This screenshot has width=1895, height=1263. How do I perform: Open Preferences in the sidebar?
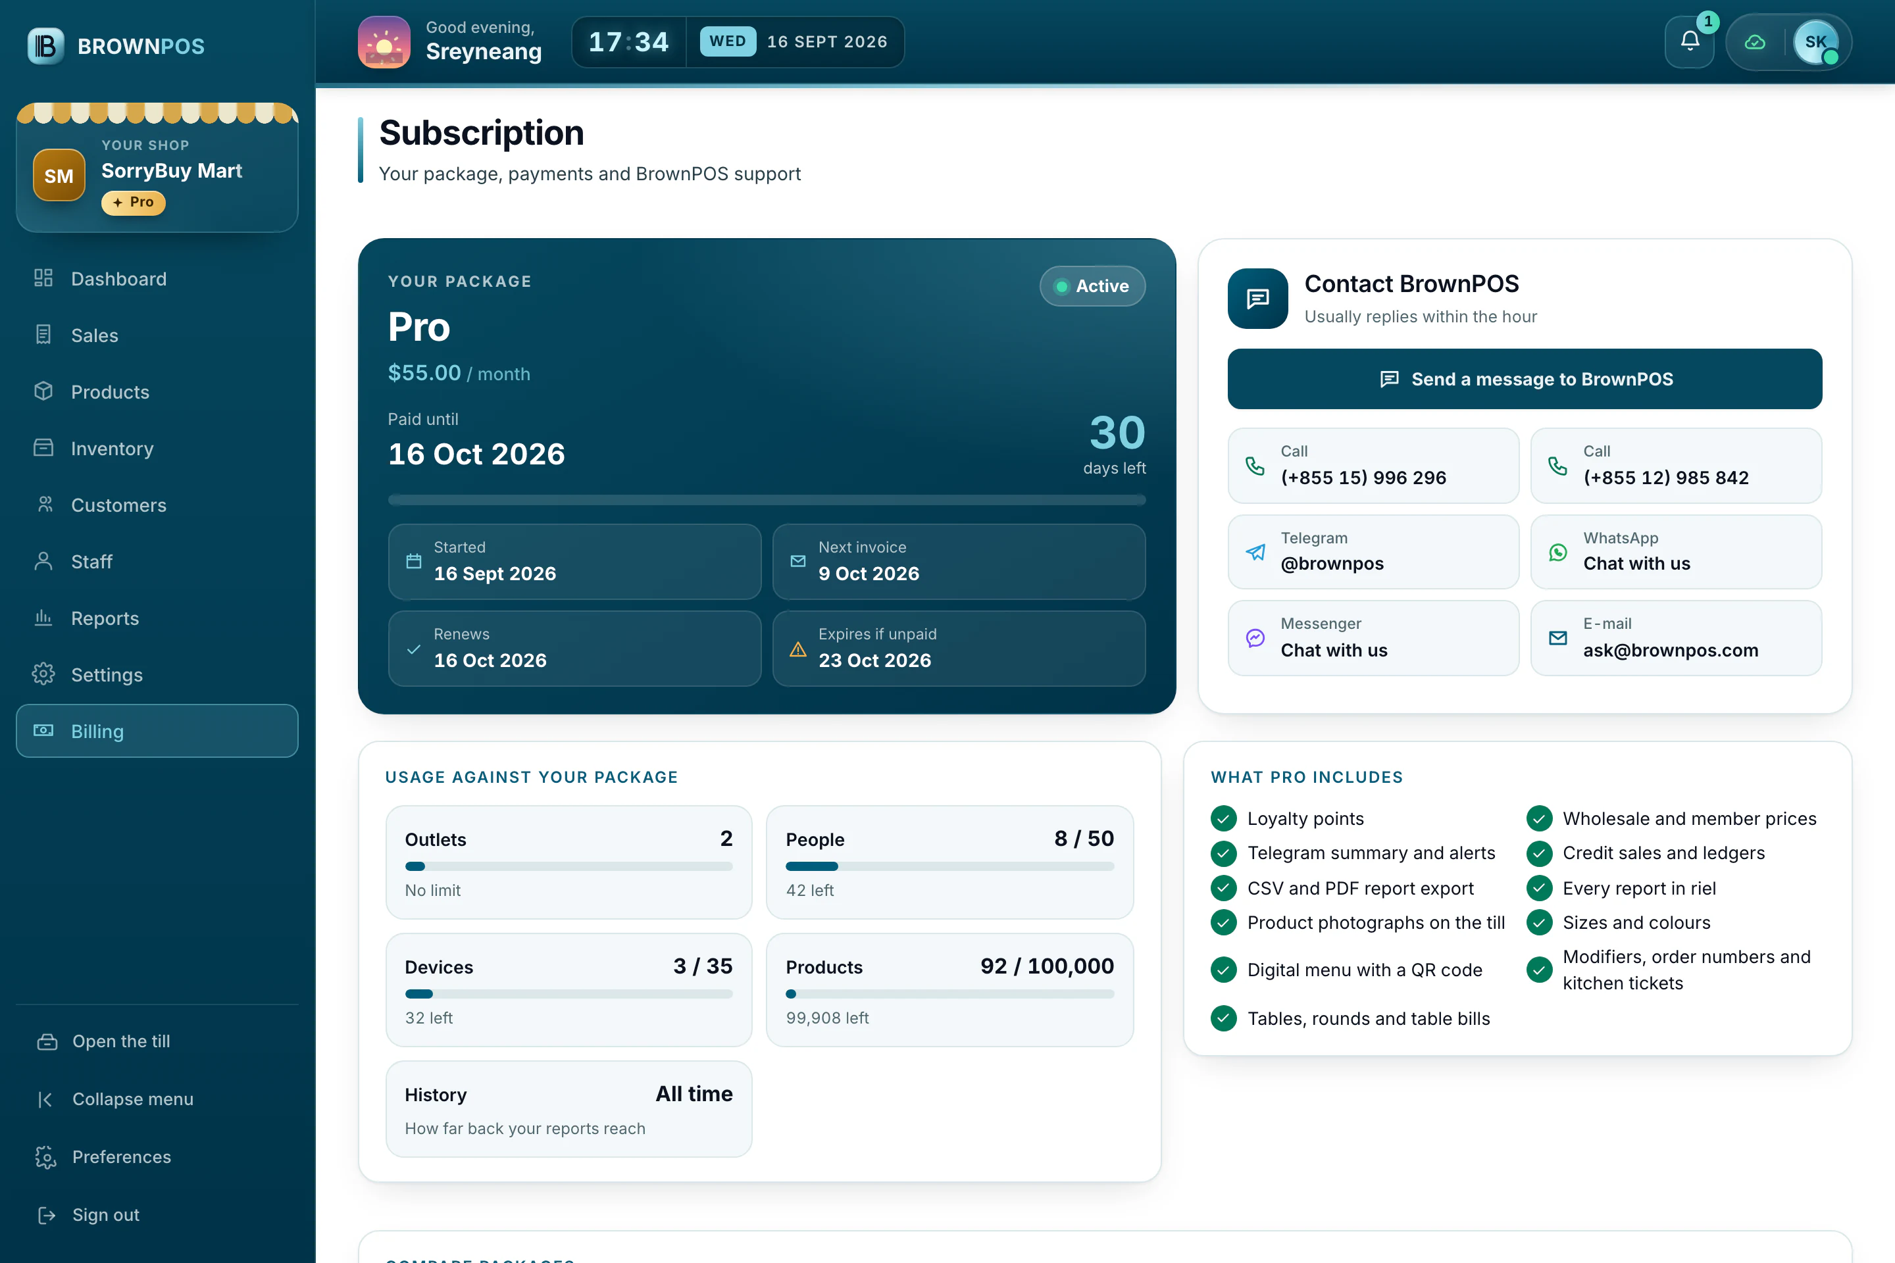coord(157,1156)
